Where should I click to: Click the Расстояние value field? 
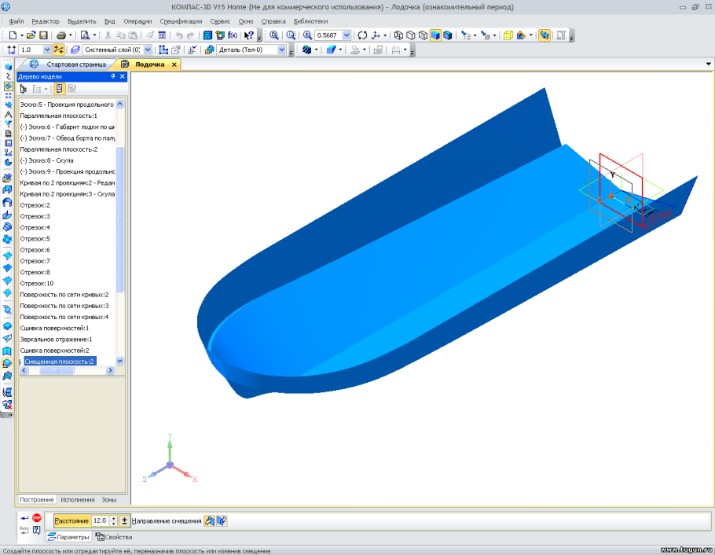[x=101, y=520]
